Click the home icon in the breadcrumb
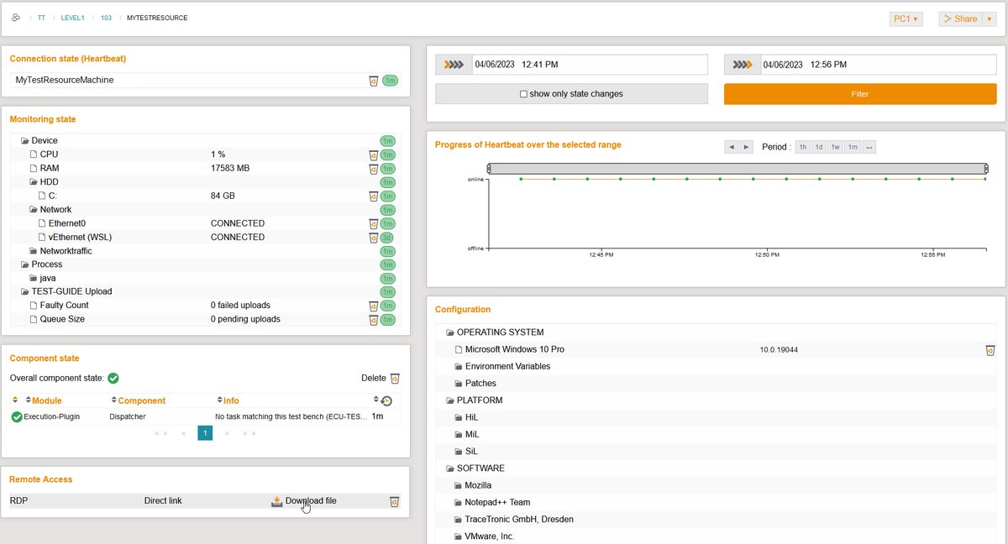This screenshot has width=1008, height=544. click(x=15, y=16)
